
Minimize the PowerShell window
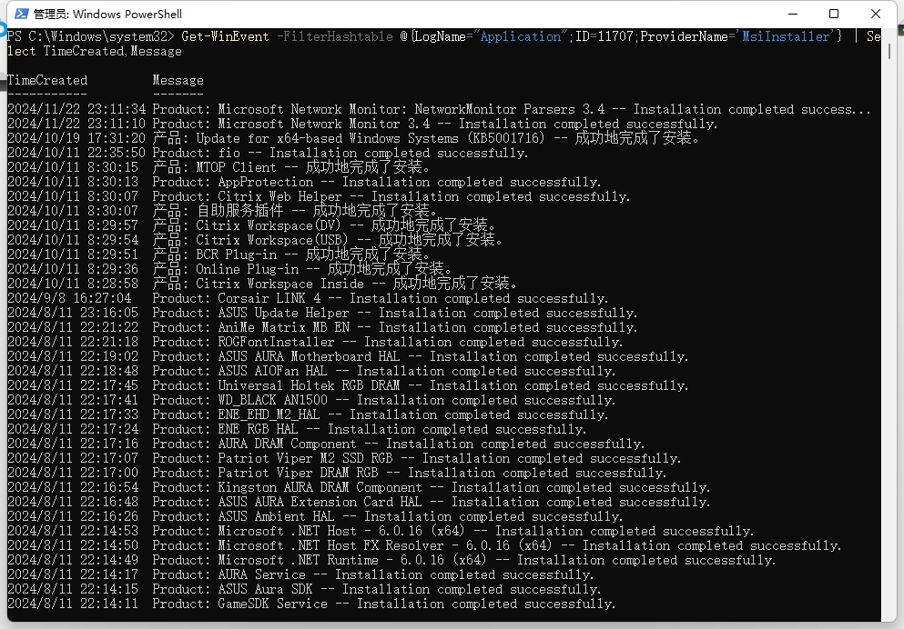(792, 14)
